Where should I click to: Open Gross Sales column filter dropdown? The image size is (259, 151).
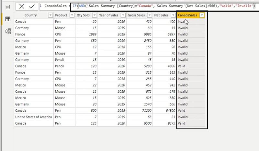tap(150, 15)
